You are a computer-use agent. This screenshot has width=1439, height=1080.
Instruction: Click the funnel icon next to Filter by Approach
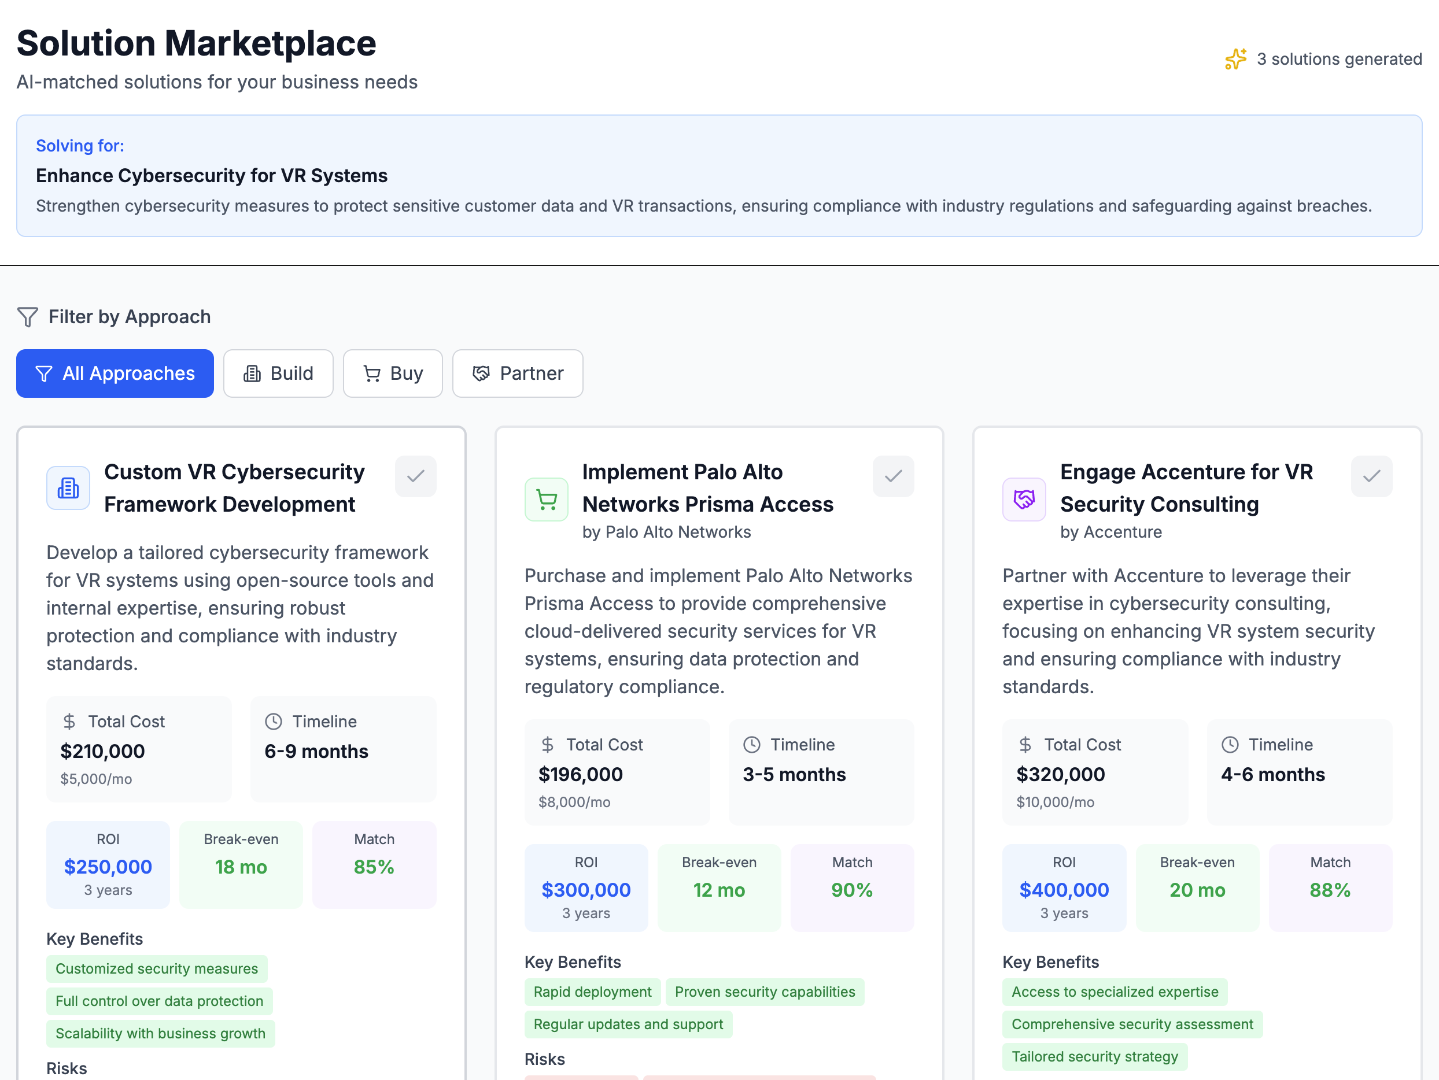pyautogui.click(x=28, y=317)
